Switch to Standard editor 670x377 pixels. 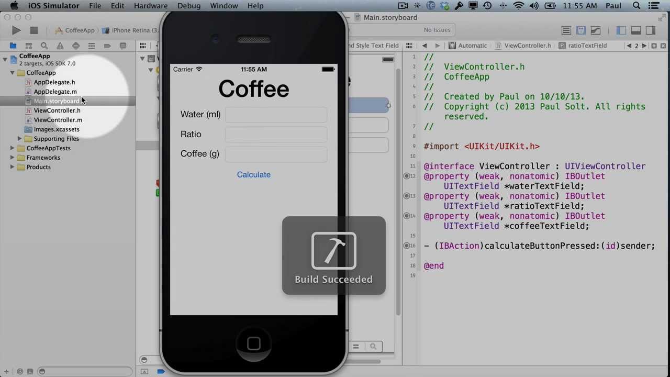coord(566,30)
